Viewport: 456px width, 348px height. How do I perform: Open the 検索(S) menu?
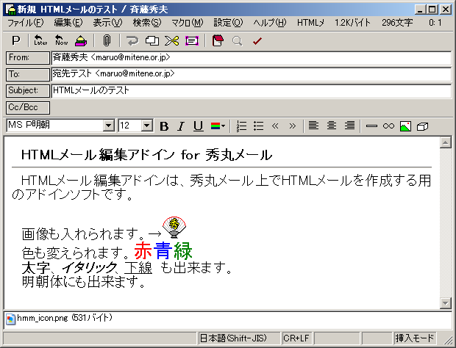147,23
